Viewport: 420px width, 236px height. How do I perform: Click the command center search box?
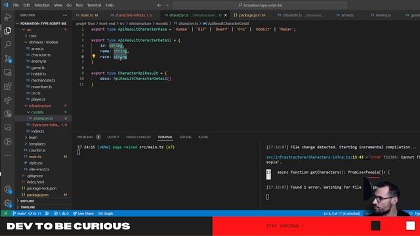pos(260,5)
